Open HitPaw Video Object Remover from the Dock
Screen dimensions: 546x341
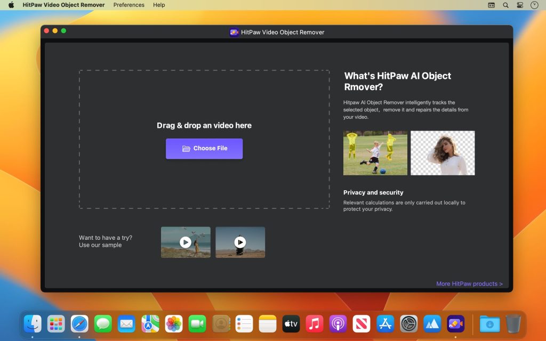point(456,323)
